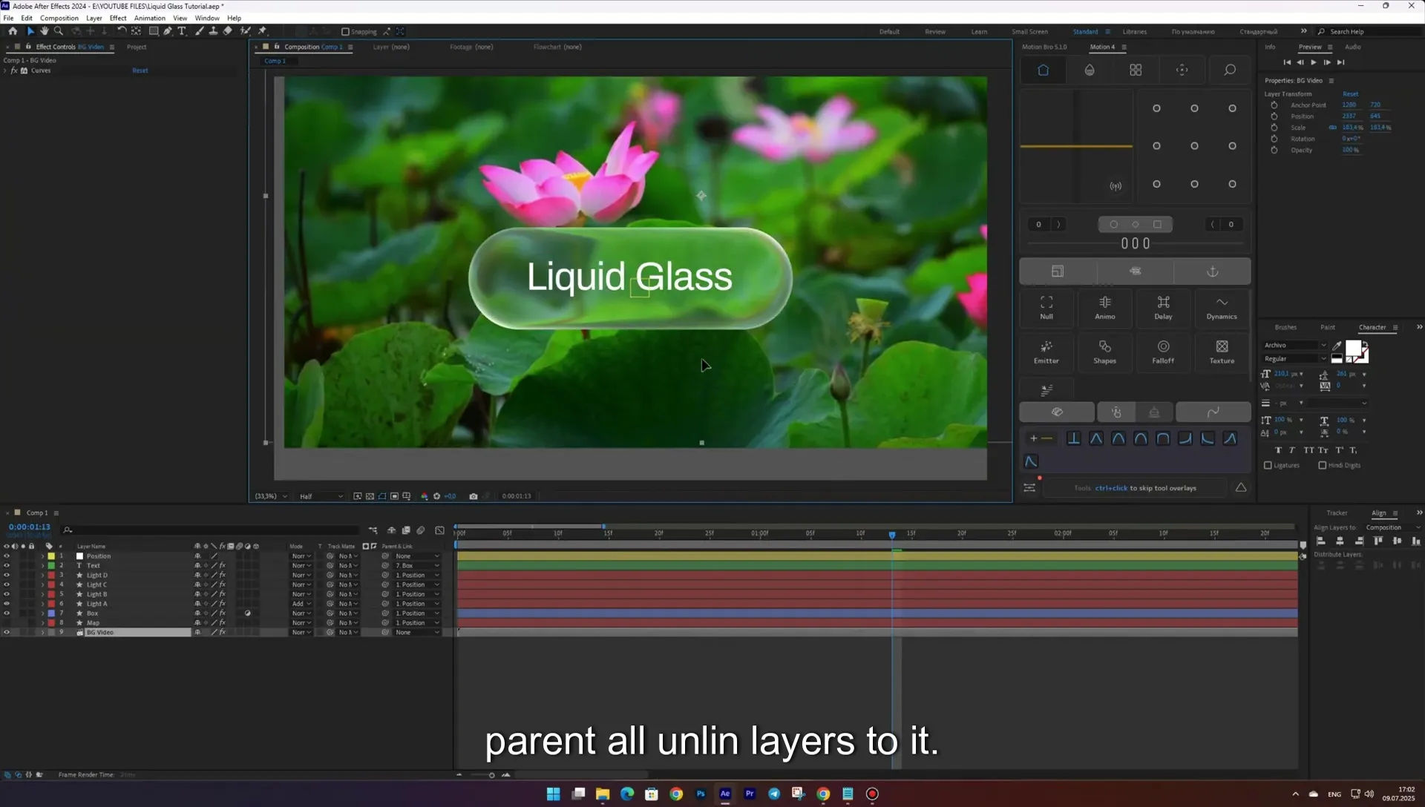The image size is (1425, 807).
Task: Open Motion 4 Shapes tool
Action: [1104, 352]
